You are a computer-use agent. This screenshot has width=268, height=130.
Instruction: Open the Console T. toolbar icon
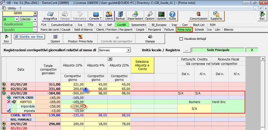(x=96, y=16)
